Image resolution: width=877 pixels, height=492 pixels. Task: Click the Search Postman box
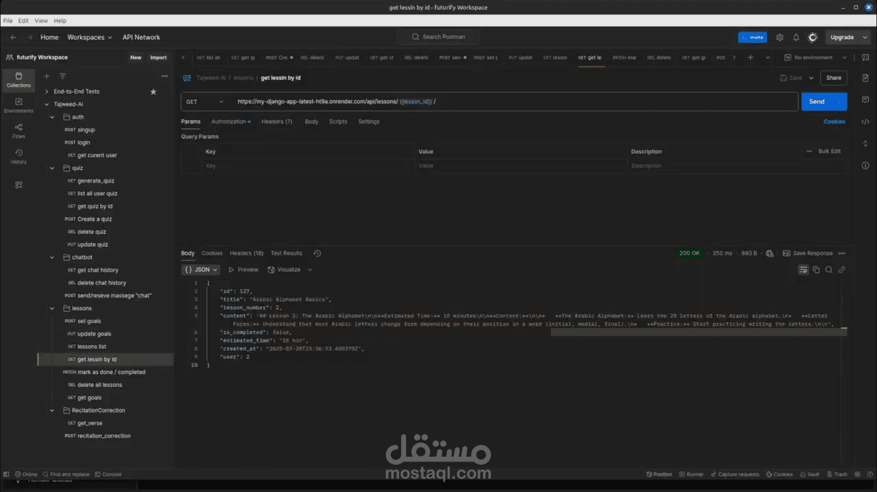pyautogui.click(x=439, y=37)
